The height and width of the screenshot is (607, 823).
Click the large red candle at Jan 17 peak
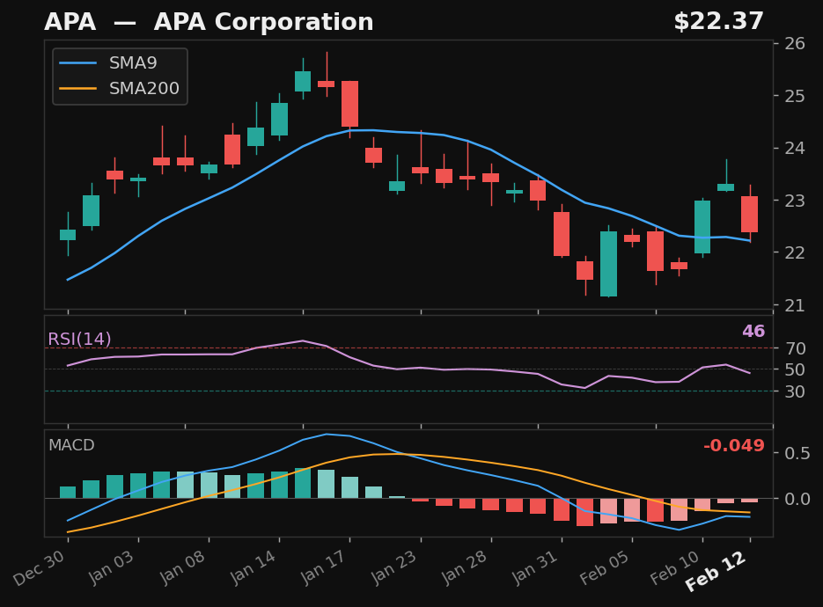tap(350, 104)
